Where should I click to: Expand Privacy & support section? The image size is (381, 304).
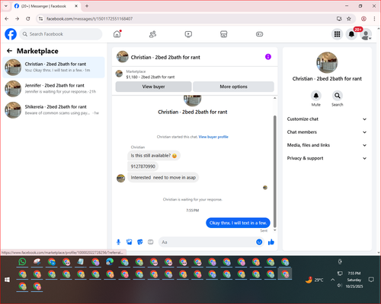(x=327, y=158)
